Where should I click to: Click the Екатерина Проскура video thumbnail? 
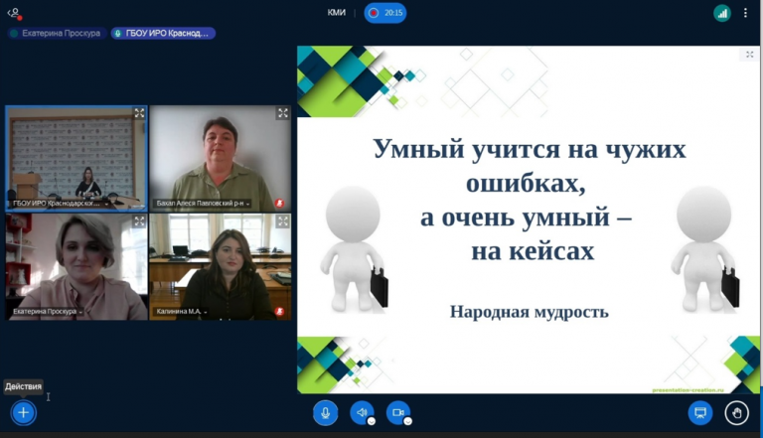(76, 263)
